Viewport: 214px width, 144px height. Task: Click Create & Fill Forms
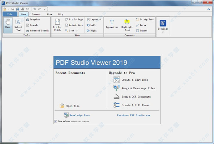(x=131, y=105)
